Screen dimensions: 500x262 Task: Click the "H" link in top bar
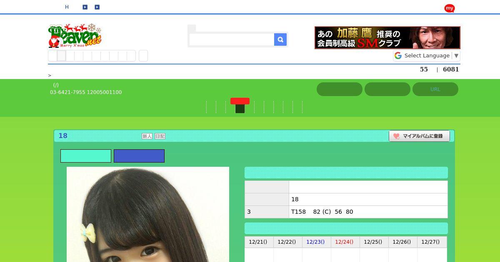click(x=67, y=7)
